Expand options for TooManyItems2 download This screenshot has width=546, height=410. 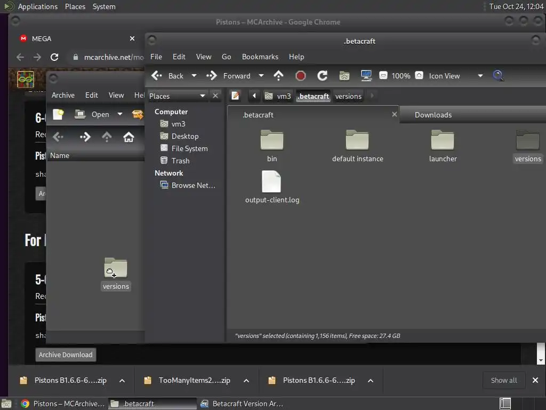click(246, 380)
